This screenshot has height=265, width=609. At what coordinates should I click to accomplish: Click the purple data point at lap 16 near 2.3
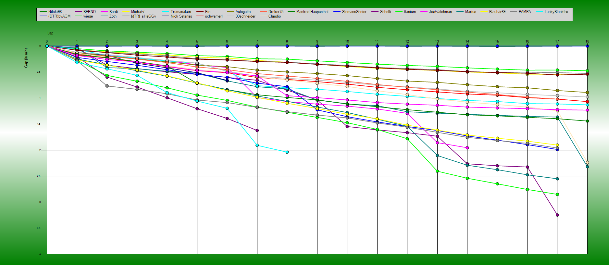(x=527, y=167)
